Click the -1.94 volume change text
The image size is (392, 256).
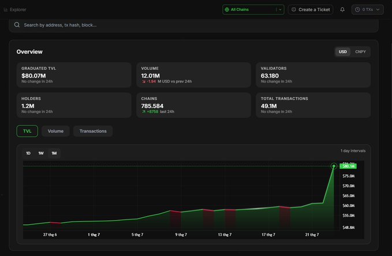pos(151,81)
